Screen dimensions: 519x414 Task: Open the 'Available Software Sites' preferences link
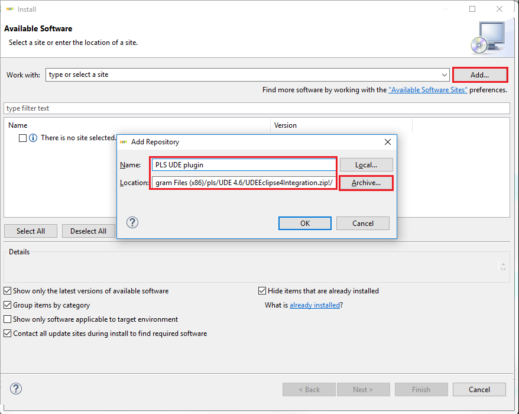pyautogui.click(x=427, y=90)
